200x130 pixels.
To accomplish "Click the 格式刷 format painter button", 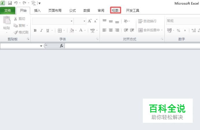I will click(21, 33).
